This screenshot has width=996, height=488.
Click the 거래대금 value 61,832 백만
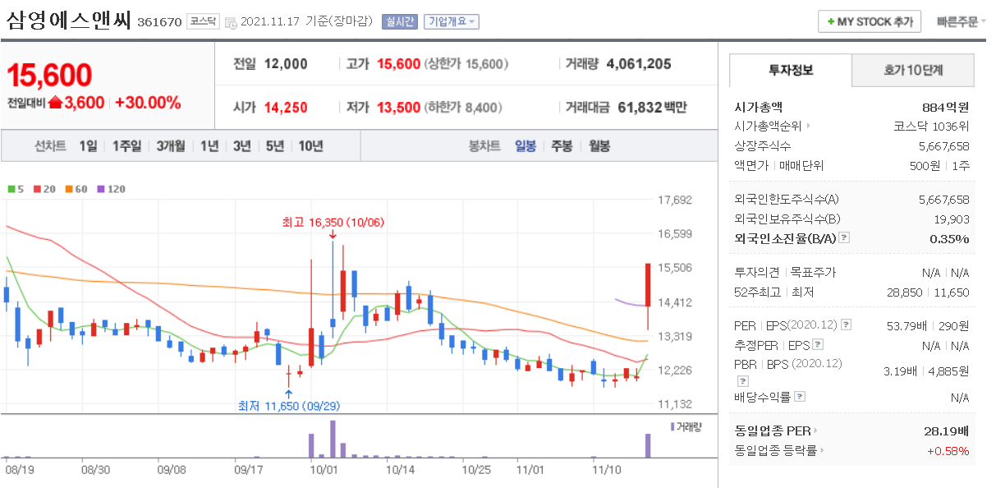[x=652, y=107]
